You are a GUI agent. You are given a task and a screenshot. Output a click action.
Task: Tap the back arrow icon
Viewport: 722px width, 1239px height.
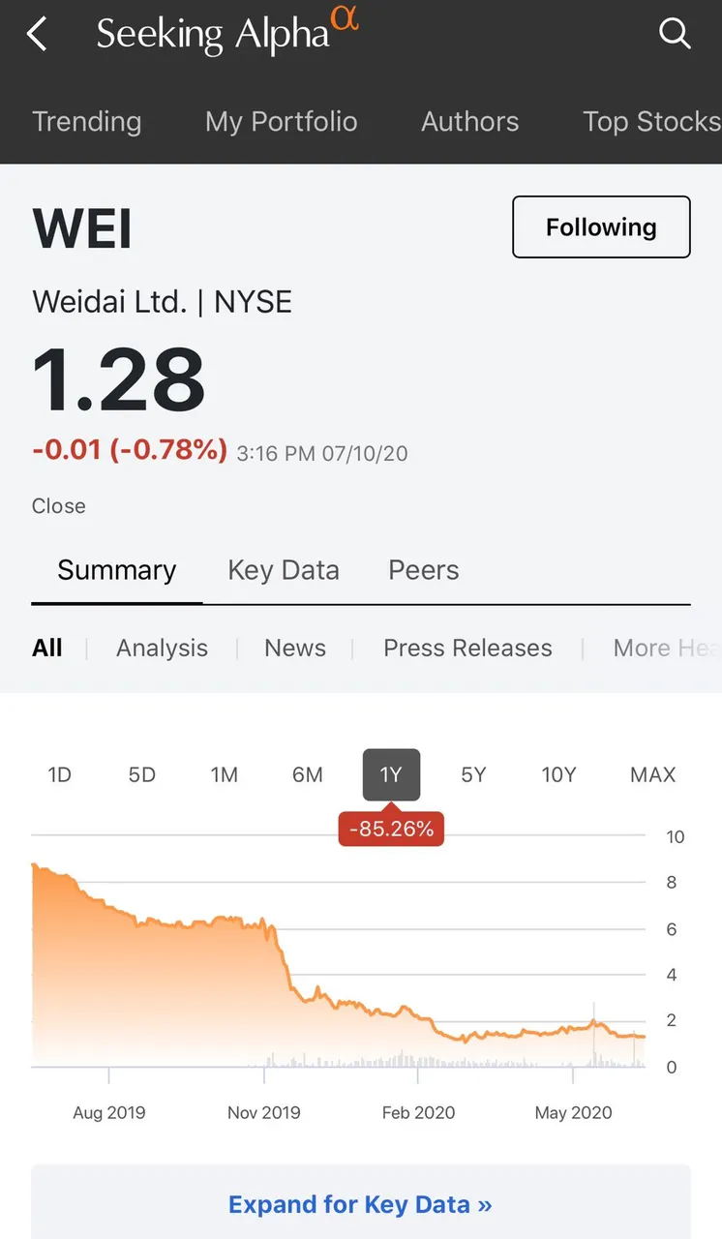pos(37,35)
